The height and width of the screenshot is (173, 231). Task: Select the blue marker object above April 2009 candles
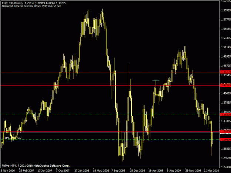(156, 80)
